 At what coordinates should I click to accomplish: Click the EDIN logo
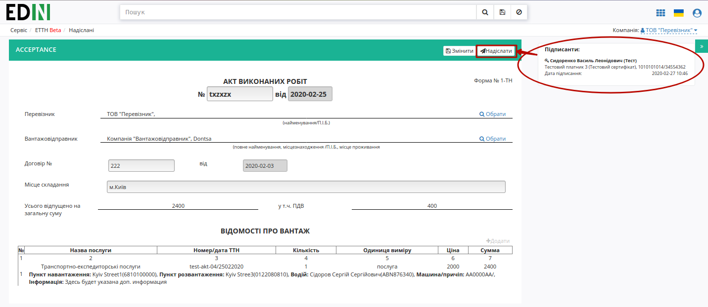coord(28,12)
